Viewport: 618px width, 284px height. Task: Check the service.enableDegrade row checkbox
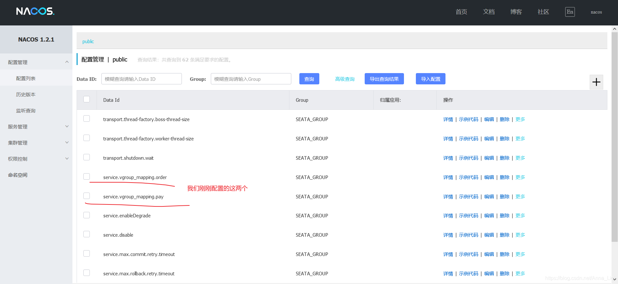click(87, 215)
